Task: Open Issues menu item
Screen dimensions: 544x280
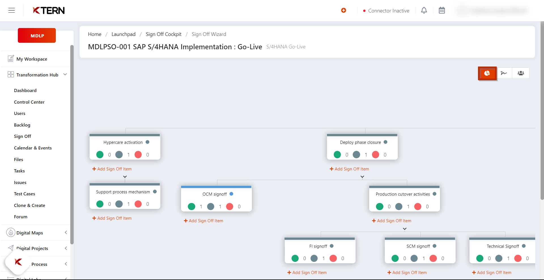Action: (20, 182)
